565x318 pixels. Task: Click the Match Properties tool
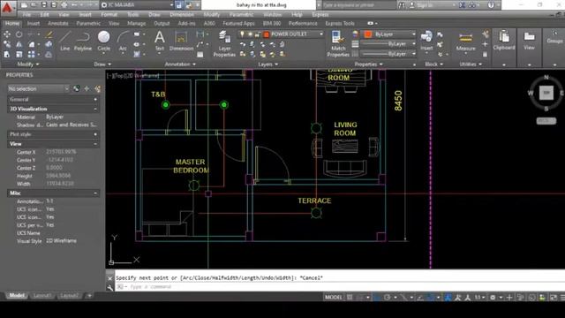click(x=338, y=43)
